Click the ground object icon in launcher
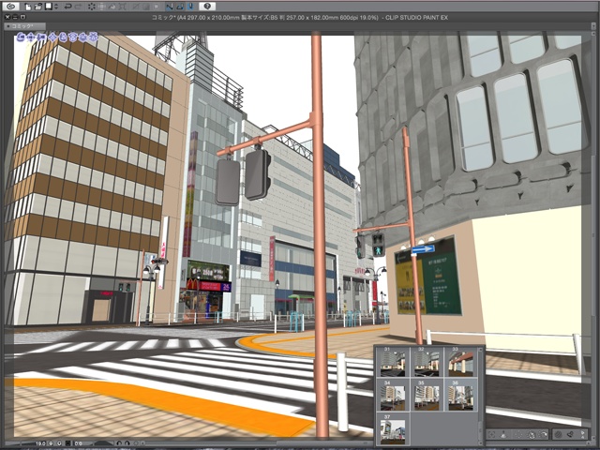The image size is (600, 450). pyautogui.click(x=503, y=435)
